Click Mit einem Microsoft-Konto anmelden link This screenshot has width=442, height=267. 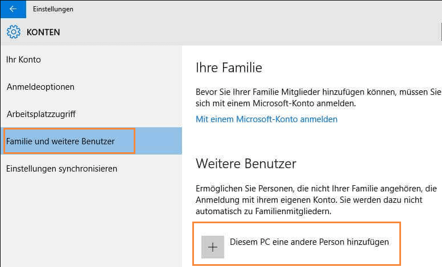(x=266, y=119)
